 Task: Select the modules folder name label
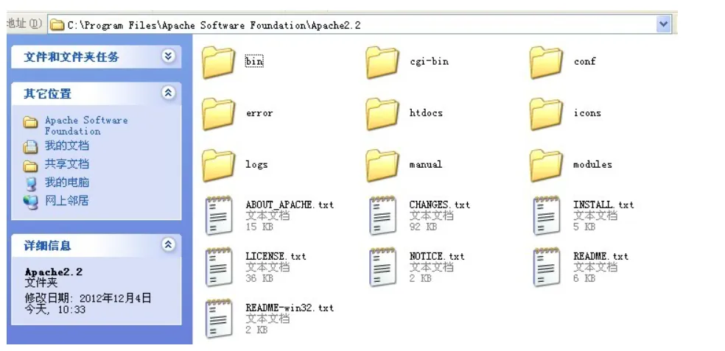pyautogui.click(x=593, y=165)
